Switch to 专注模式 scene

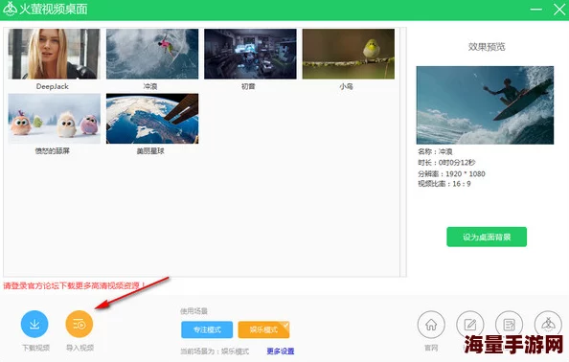click(x=207, y=329)
